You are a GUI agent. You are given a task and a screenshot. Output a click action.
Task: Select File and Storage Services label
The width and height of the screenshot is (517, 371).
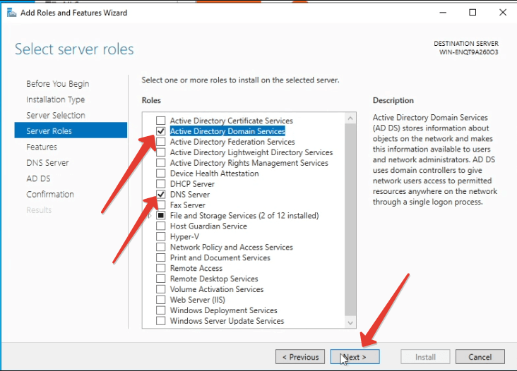pyautogui.click(x=244, y=215)
